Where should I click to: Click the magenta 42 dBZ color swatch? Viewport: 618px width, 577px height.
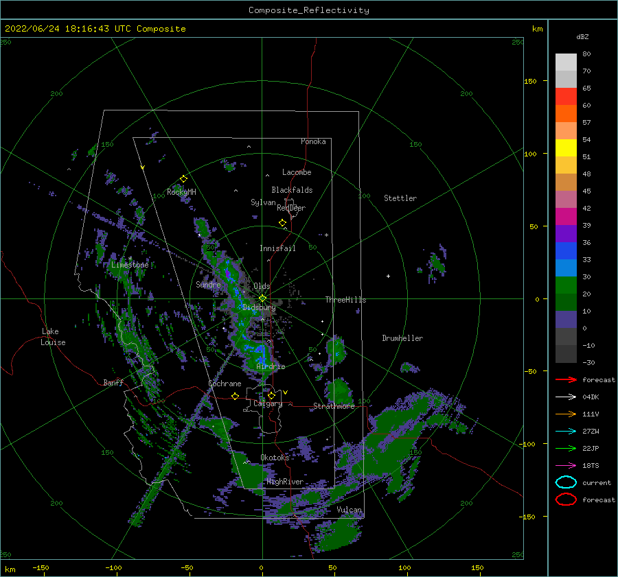(x=566, y=217)
